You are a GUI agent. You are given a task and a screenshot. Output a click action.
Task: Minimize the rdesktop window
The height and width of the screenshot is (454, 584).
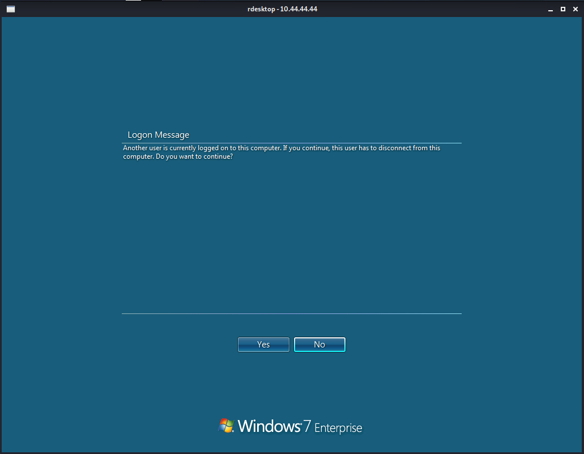(x=551, y=9)
